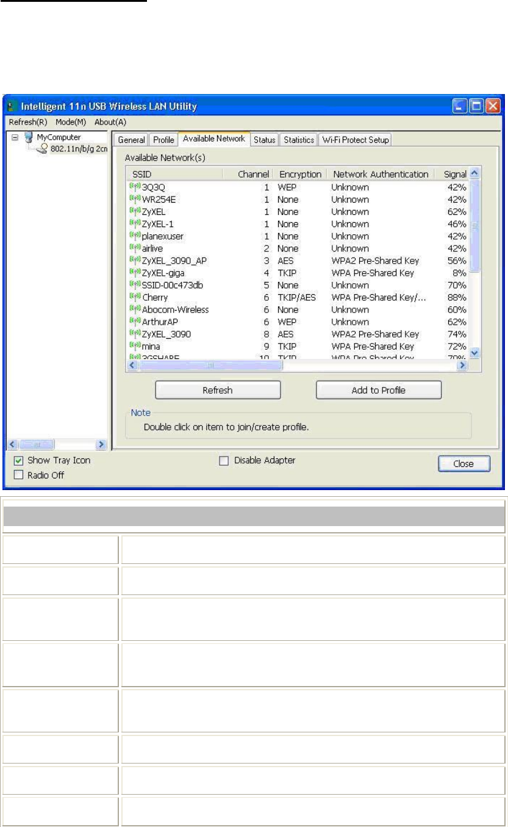Click the wireless adapter icon under MyComputer
Image resolution: width=508 pixels, height=827 pixels.
41,148
